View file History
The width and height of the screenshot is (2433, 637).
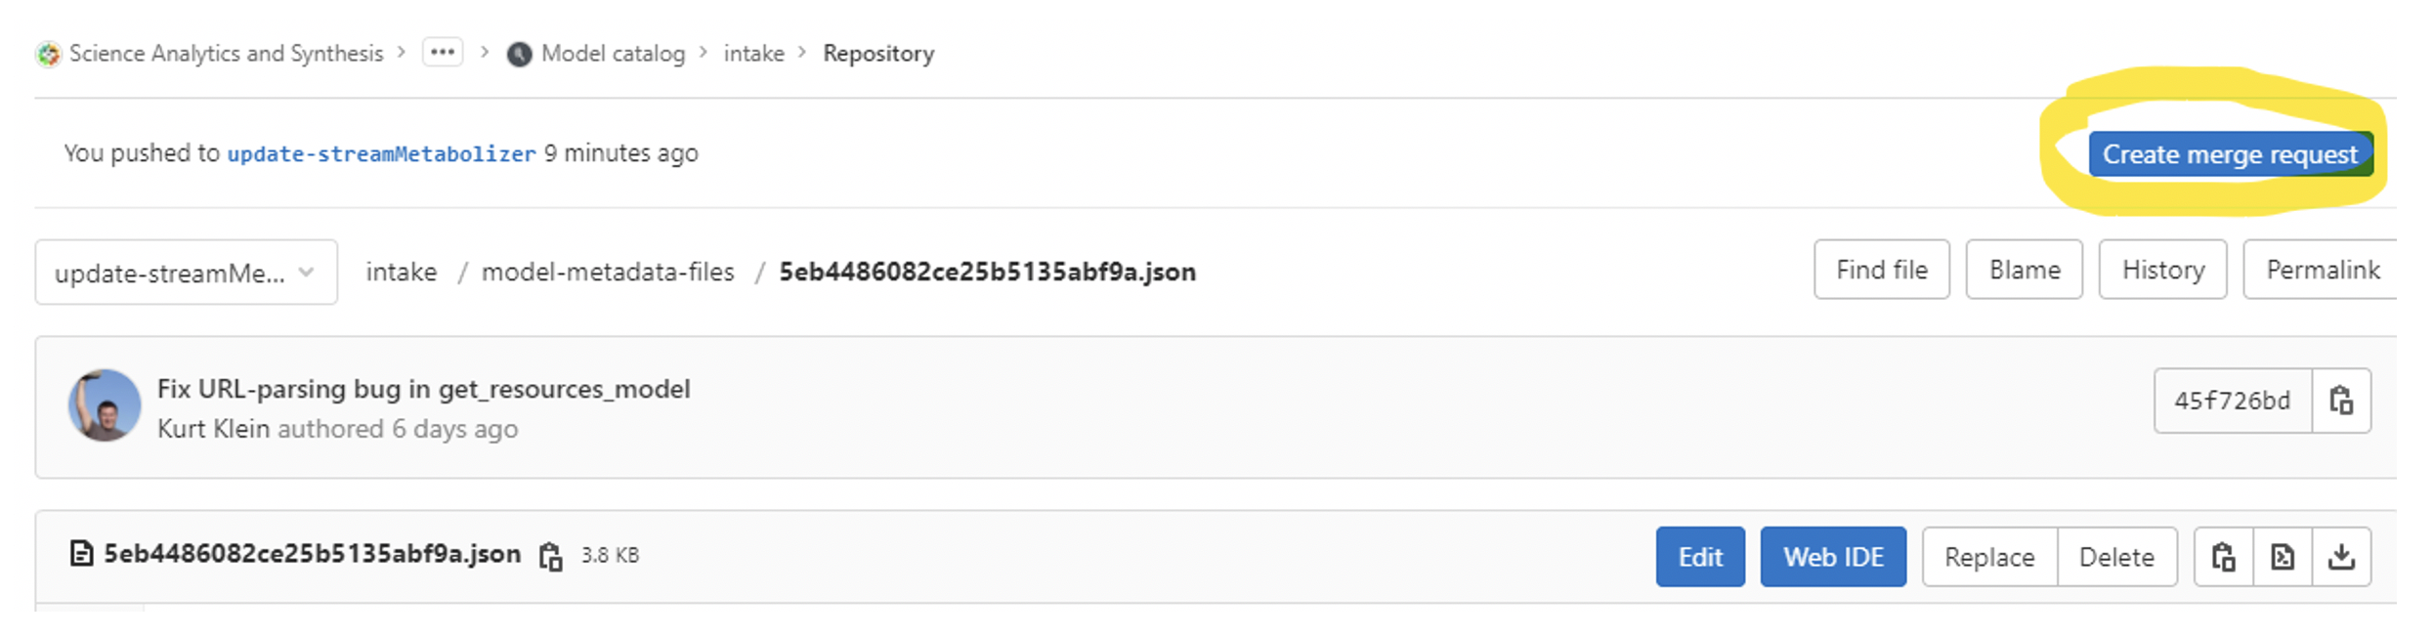[x=2162, y=270]
